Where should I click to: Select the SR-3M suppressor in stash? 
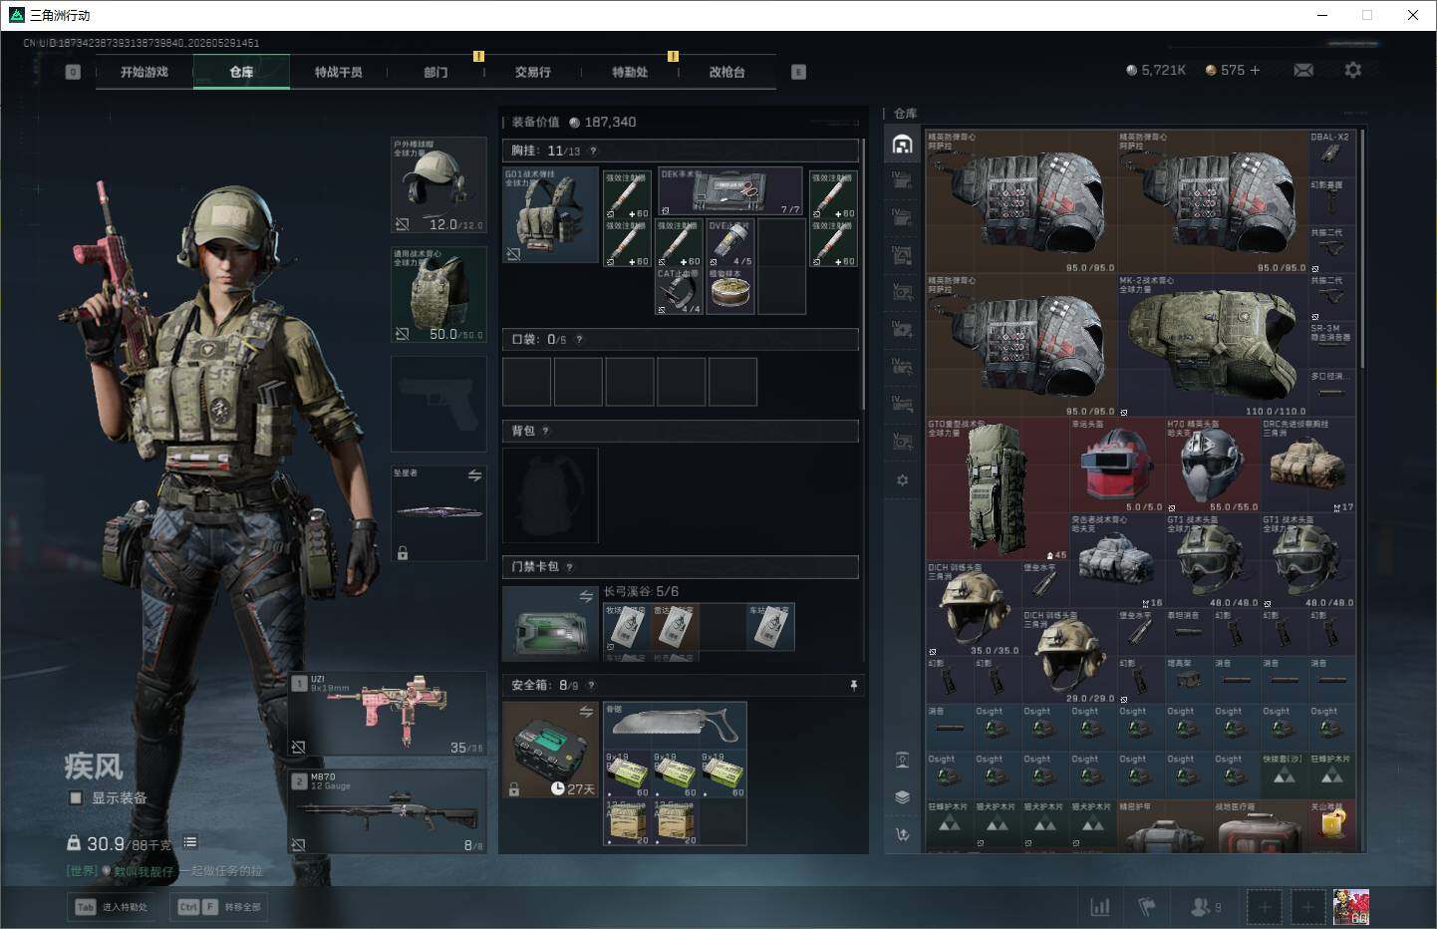point(1331,345)
